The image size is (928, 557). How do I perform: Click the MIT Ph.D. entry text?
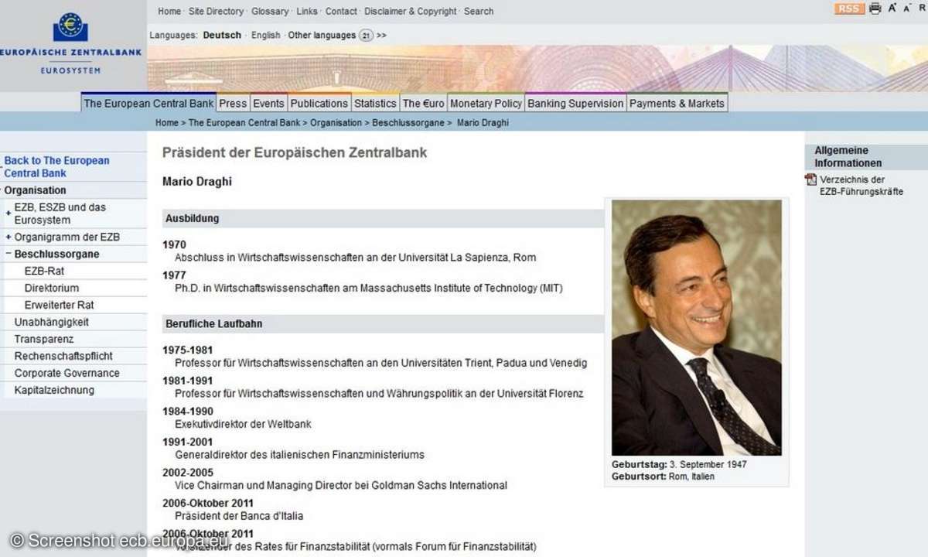[x=369, y=288]
